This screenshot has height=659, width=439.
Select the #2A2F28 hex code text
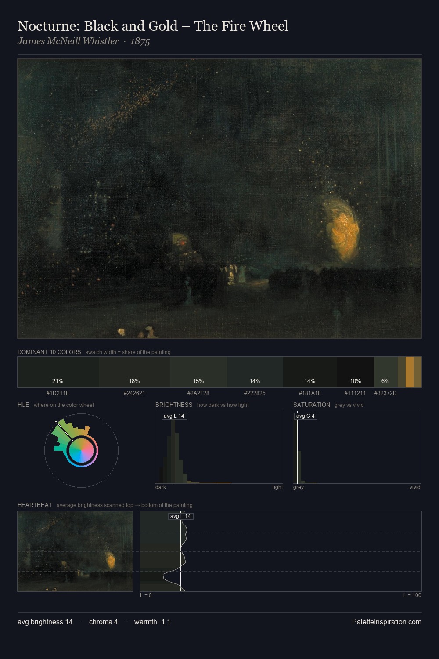198,393
